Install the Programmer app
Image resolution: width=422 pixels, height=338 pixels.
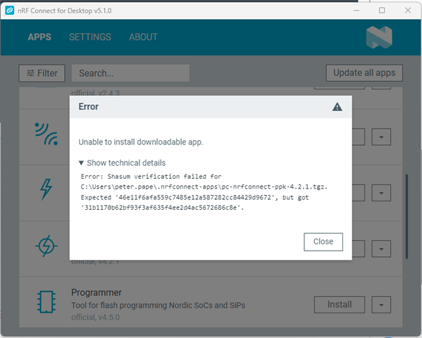coord(340,305)
